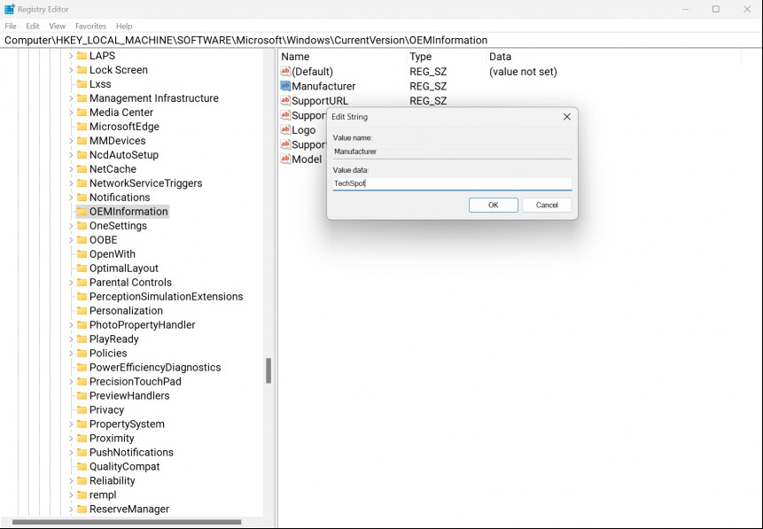Click the Type column header

(447, 57)
